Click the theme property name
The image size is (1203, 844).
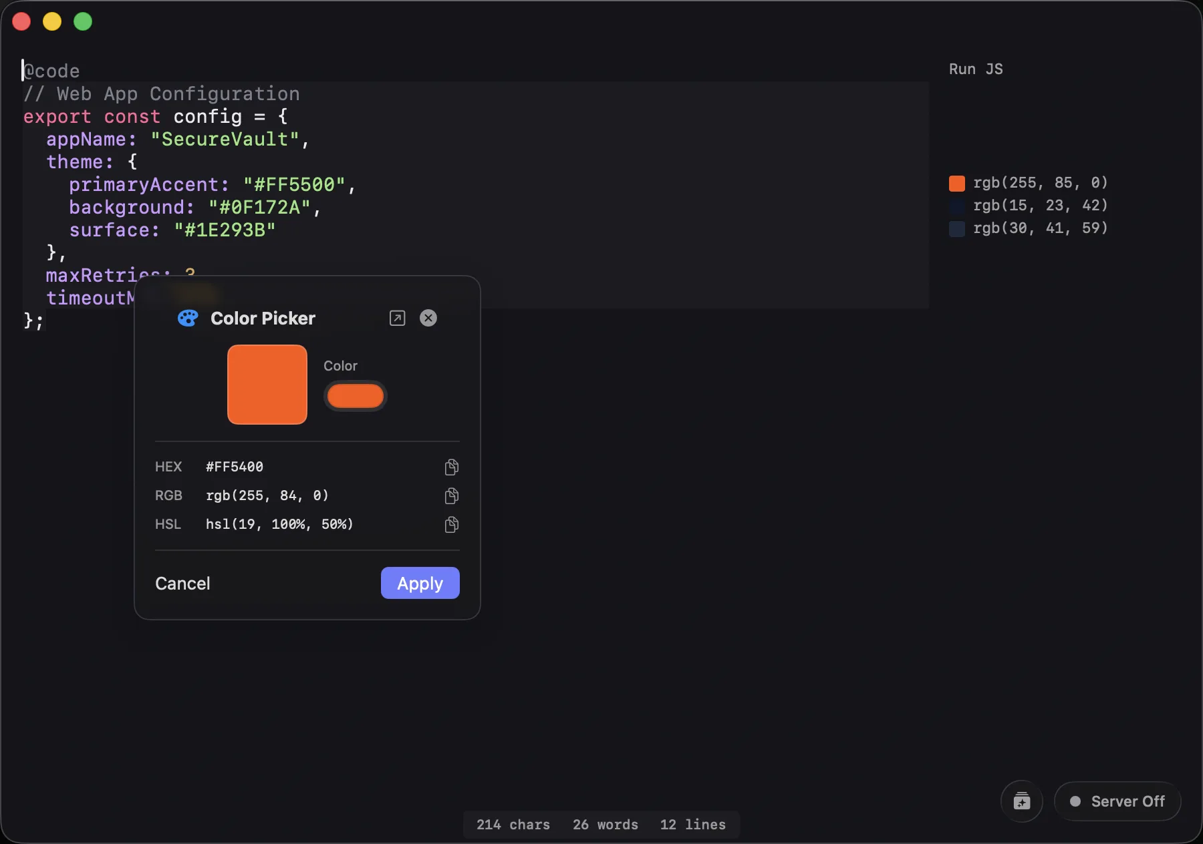tap(80, 162)
